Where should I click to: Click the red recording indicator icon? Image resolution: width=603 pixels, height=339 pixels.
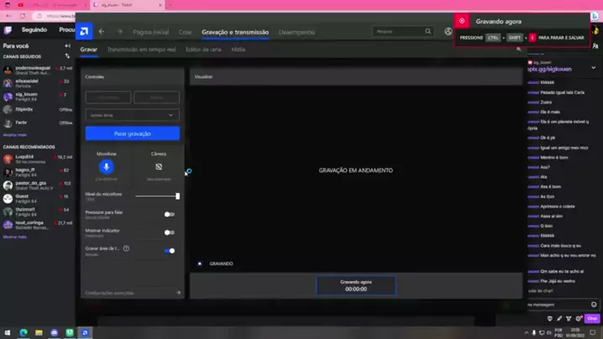[x=462, y=20]
